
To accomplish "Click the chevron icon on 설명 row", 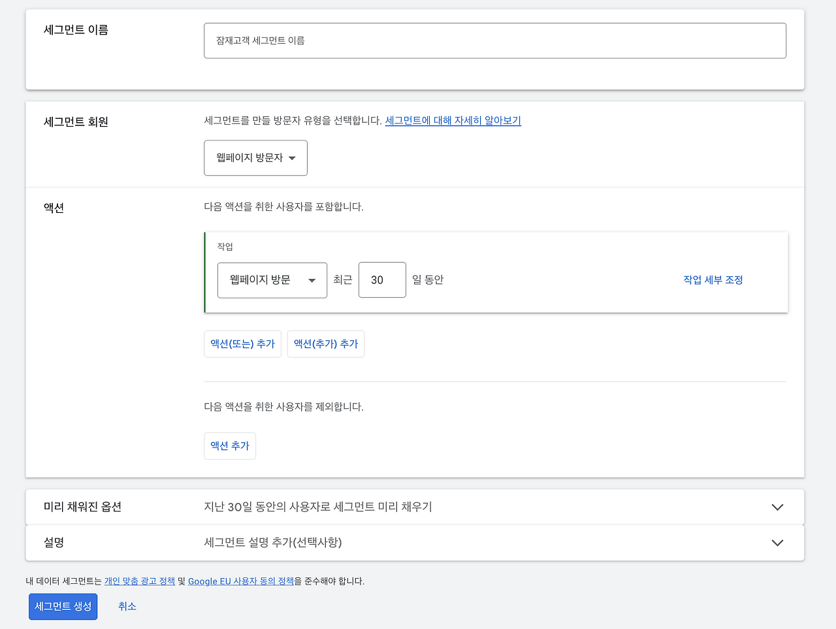I will point(777,543).
